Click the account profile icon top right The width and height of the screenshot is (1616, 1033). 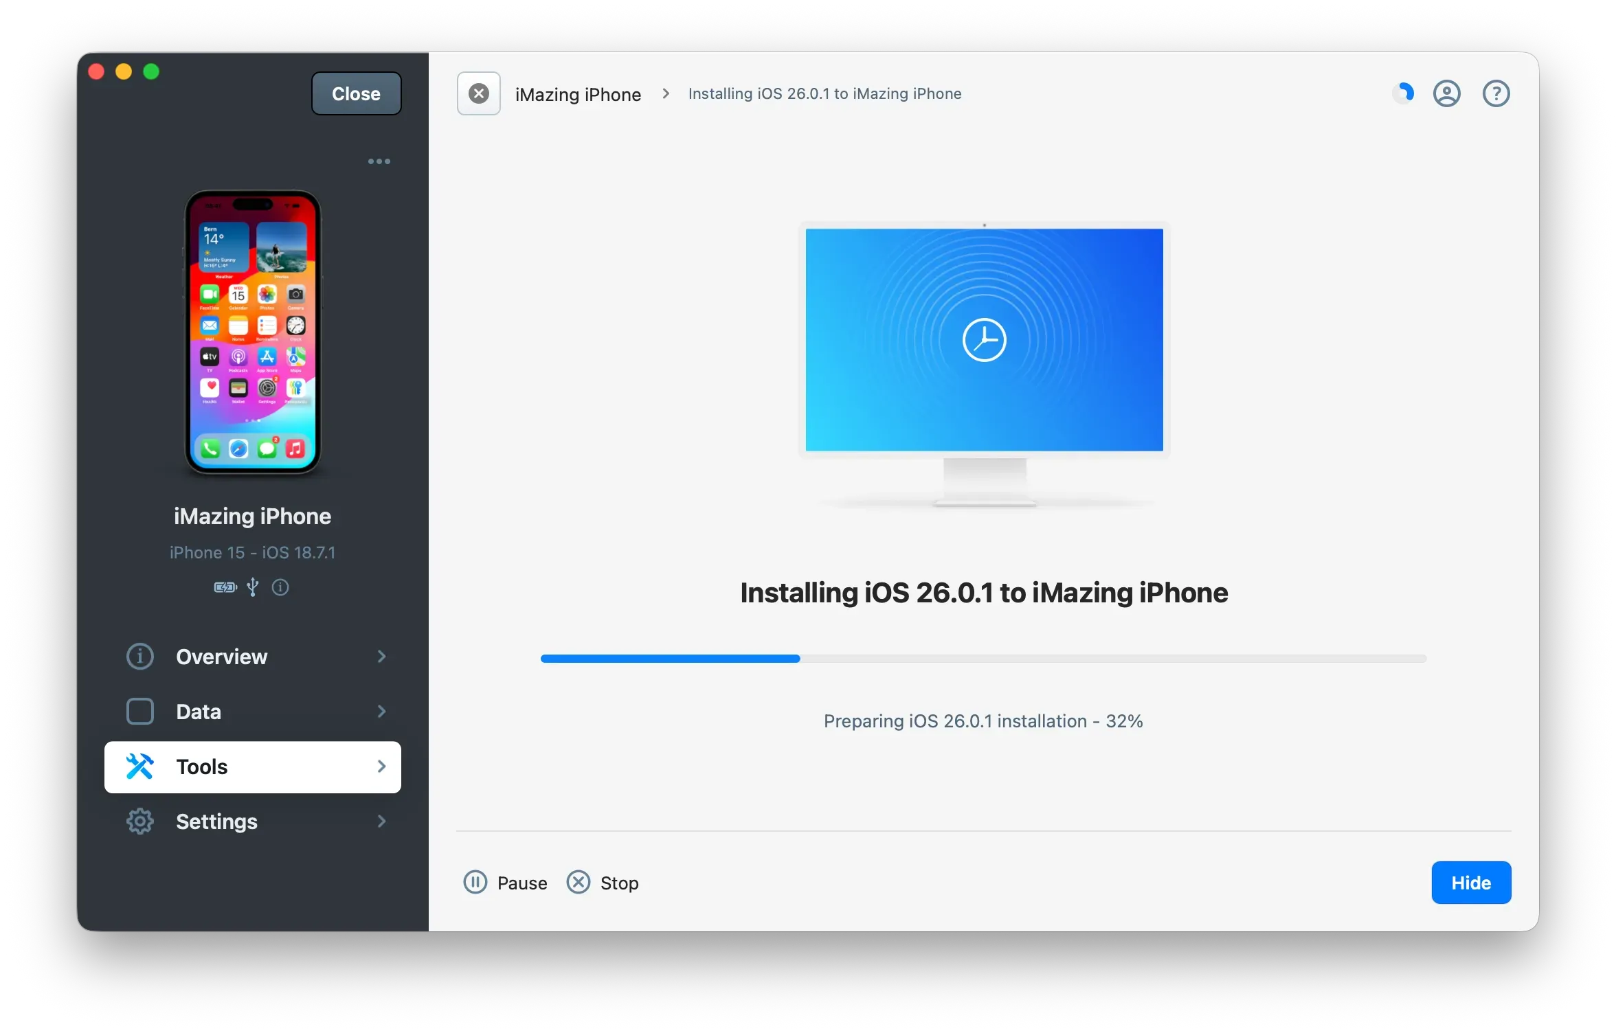click(x=1447, y=93)
